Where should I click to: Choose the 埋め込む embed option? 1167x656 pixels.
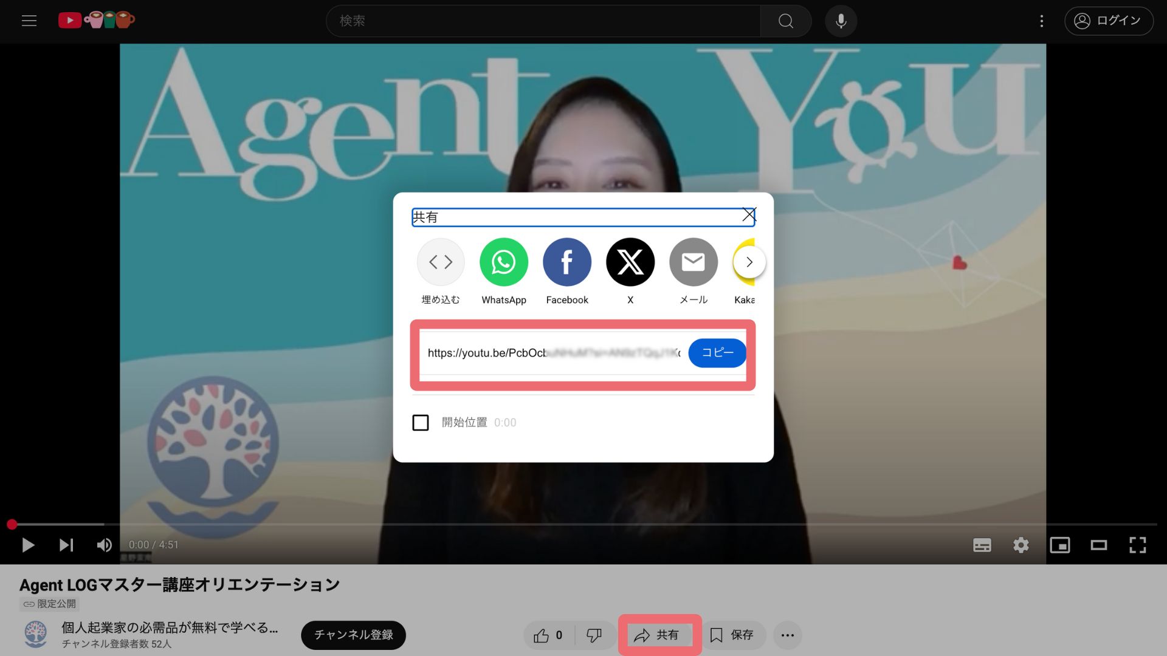(x=441, y=271)
